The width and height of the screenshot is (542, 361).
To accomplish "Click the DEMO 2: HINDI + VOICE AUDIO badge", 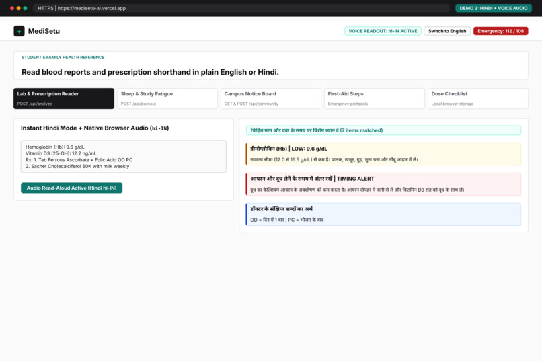I will [x=494, y=8].
